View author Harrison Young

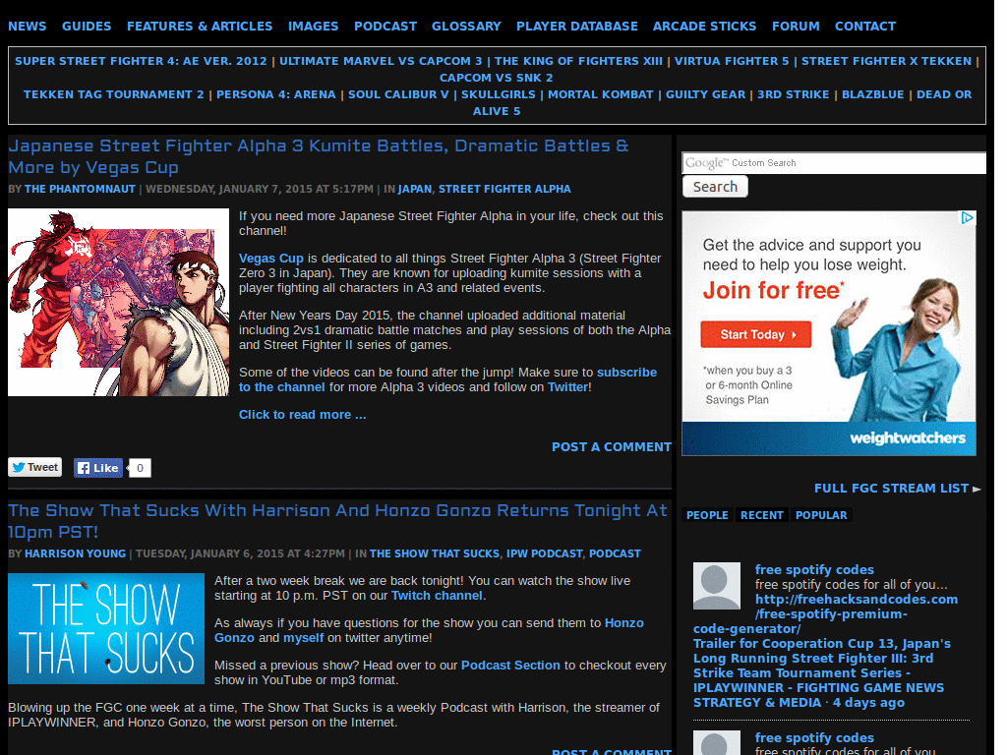point(75,554)
